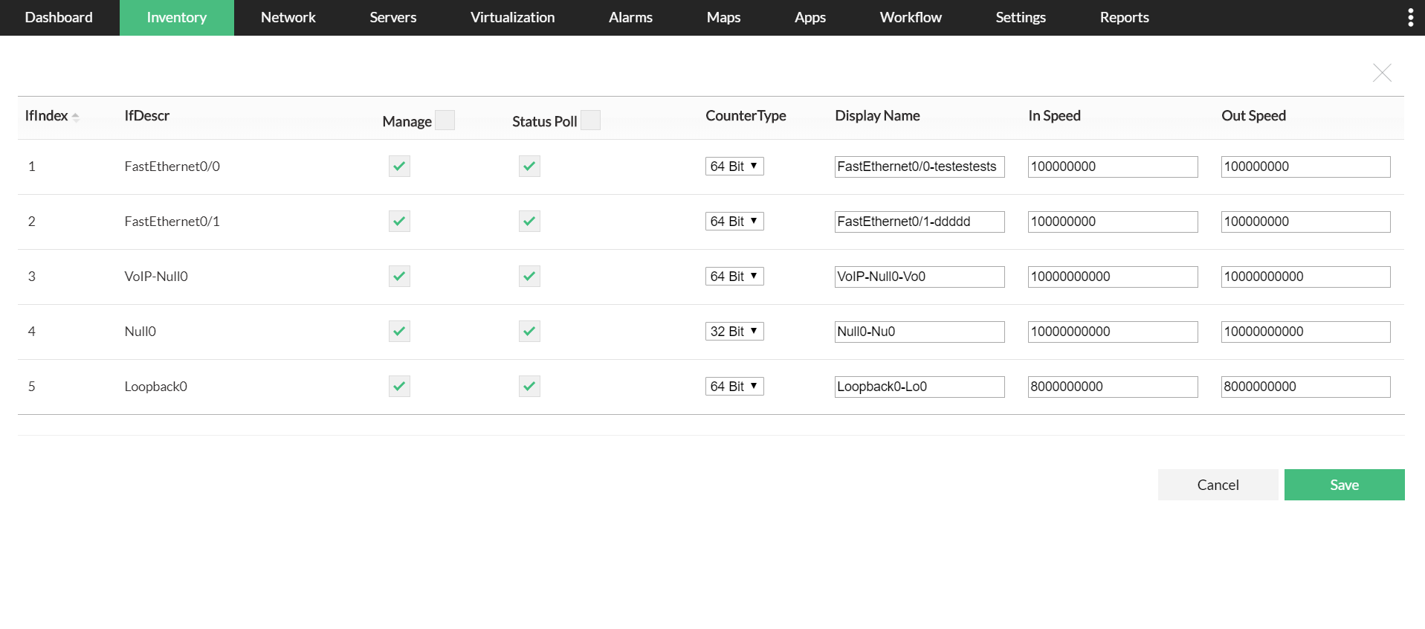1425x629 pixels.
Task: Open the three-dot more options menu
Action: tap(1410, 18)
